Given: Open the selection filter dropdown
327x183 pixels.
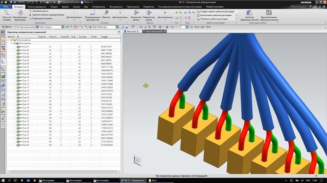Looking at the screenshot, I should (37, 27).
